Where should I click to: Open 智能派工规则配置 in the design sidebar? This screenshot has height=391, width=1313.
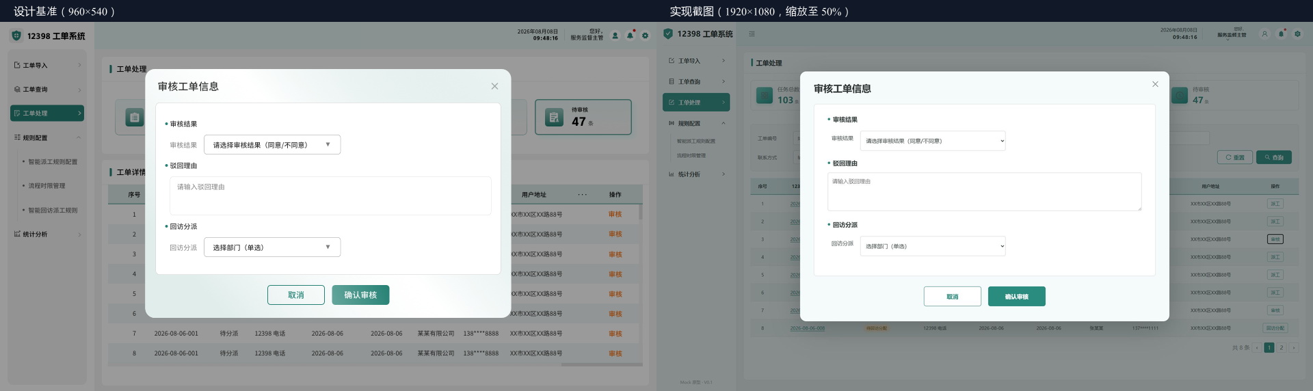tap(53, 162)
